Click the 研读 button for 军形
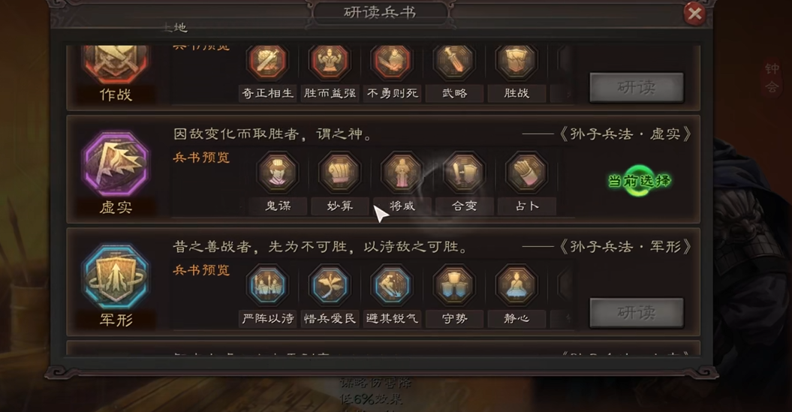 pyautogui.click(x=637, y=313)
